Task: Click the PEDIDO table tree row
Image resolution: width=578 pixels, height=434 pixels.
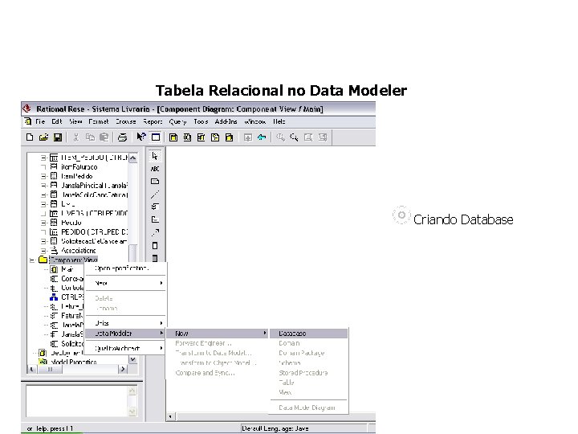Action: click(x=88, y=232)
